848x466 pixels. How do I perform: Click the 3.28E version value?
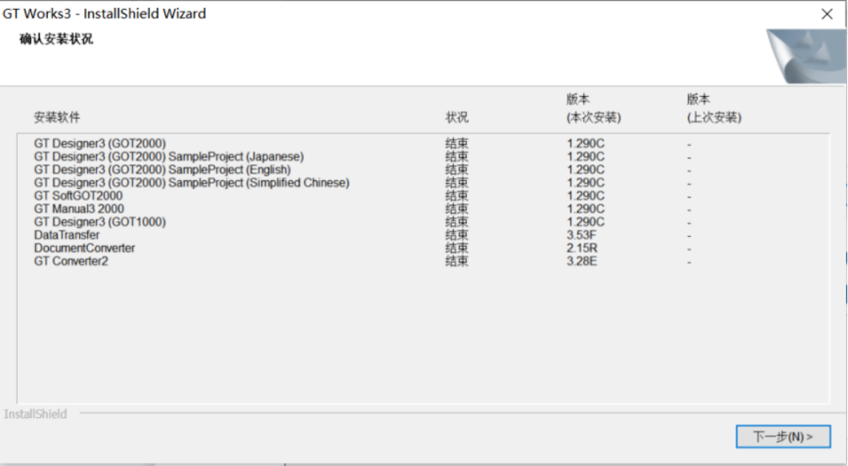[582, 261]
